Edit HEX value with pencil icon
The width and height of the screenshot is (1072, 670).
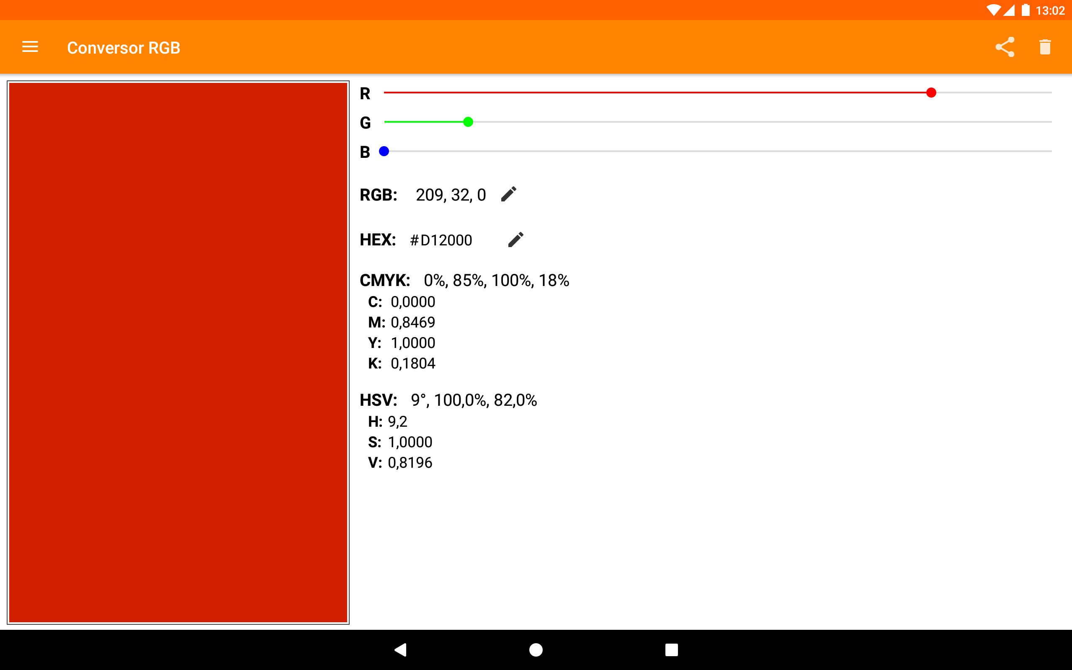515,239
